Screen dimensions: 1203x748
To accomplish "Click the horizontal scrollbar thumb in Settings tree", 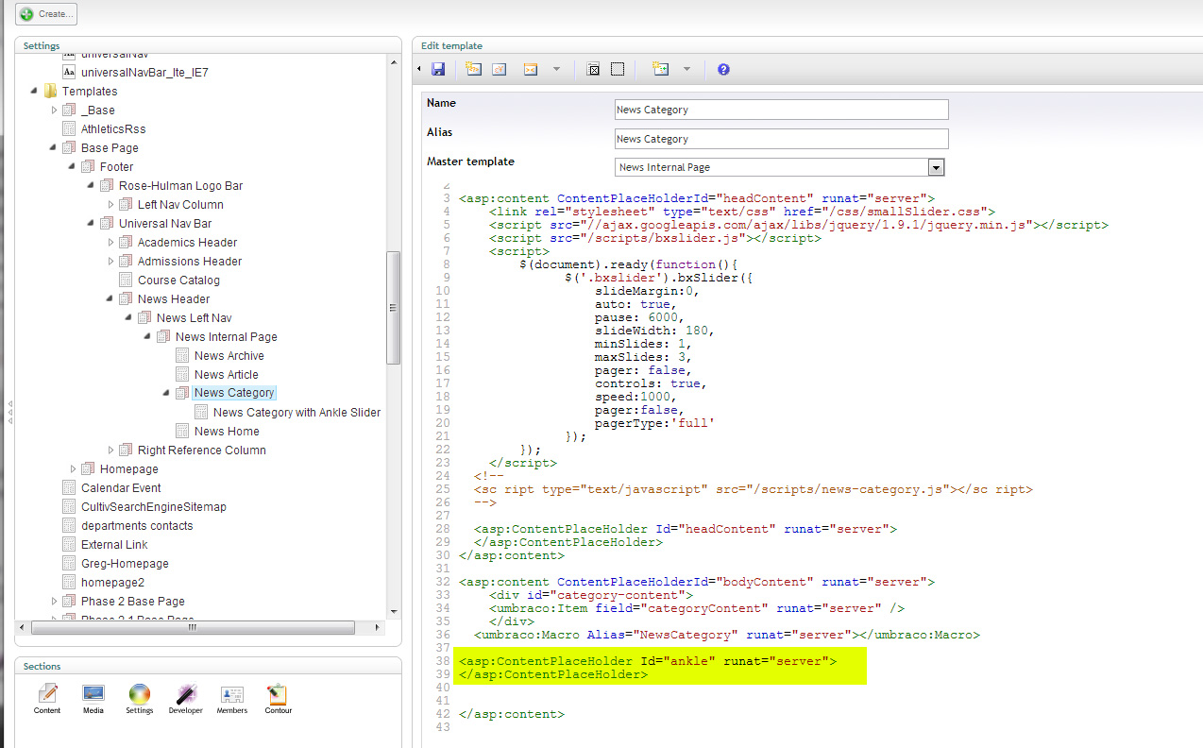I will click(x=192, y=627).
